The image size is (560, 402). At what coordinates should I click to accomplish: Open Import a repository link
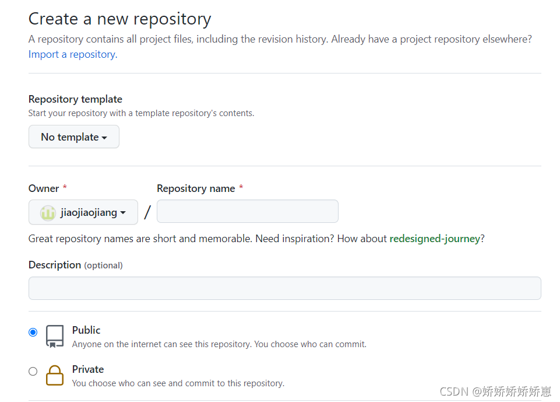point(71,54)
